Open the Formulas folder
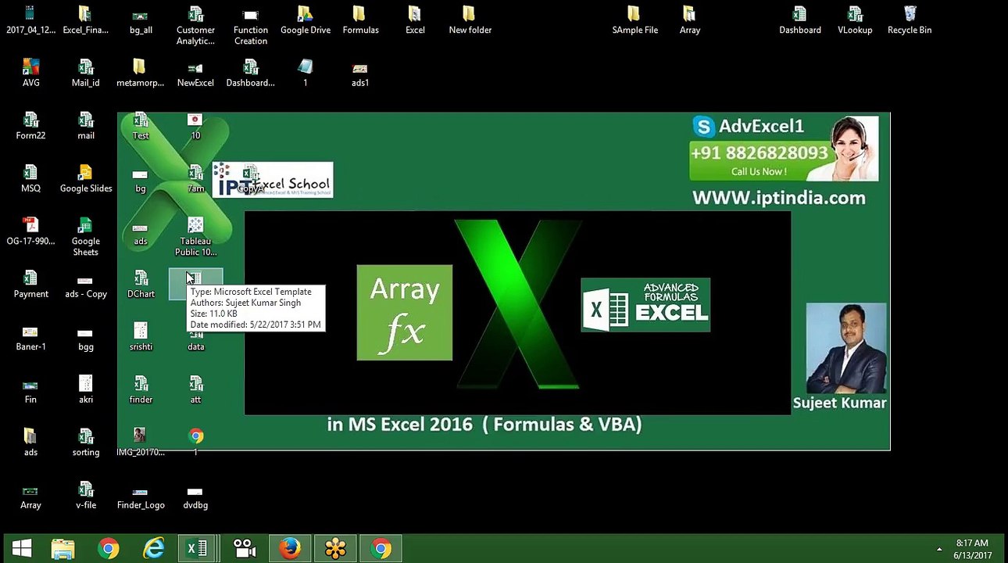This screenshot has height=563, width=1008. [360, 20]
